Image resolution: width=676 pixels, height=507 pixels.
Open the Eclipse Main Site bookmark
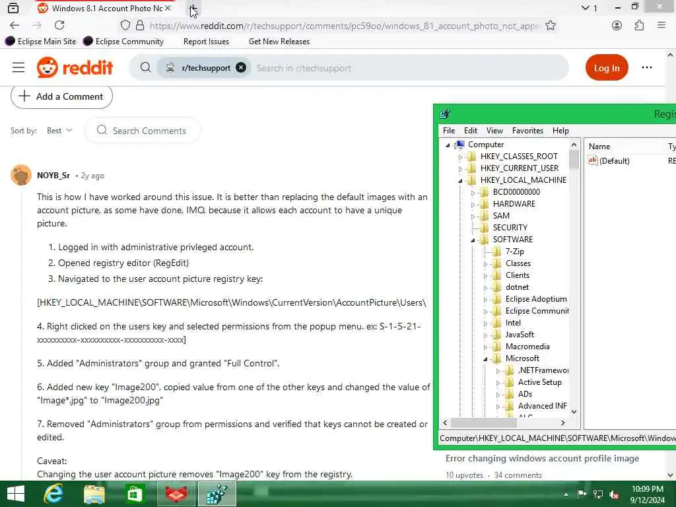(41, 42)
